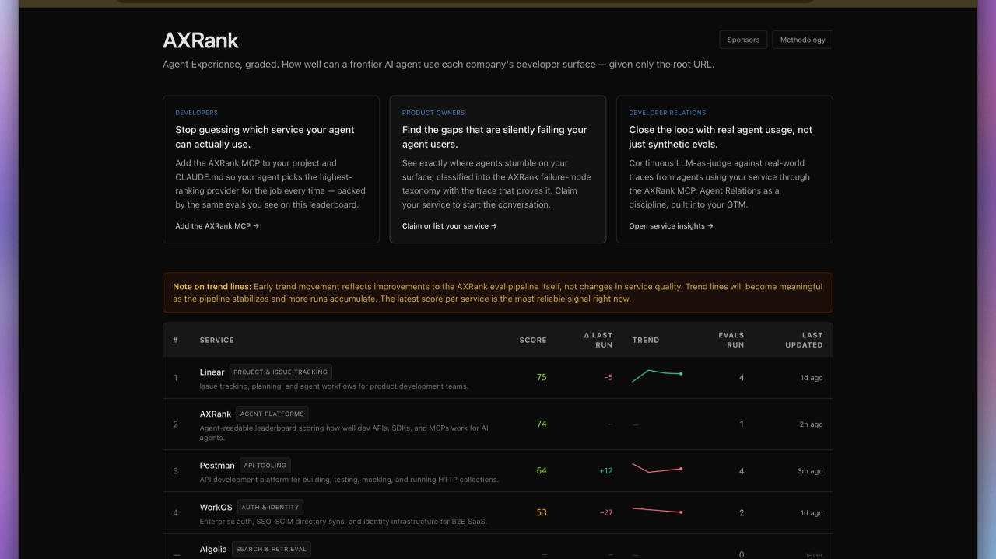Select the Search & Retrieval tag
The height and width of the screenshot is (559, 996).
tap(271, 549)
